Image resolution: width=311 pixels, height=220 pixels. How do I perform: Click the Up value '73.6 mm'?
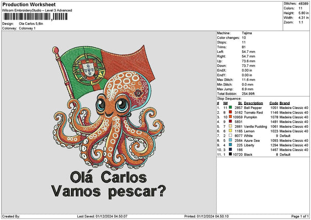(248, 61)
